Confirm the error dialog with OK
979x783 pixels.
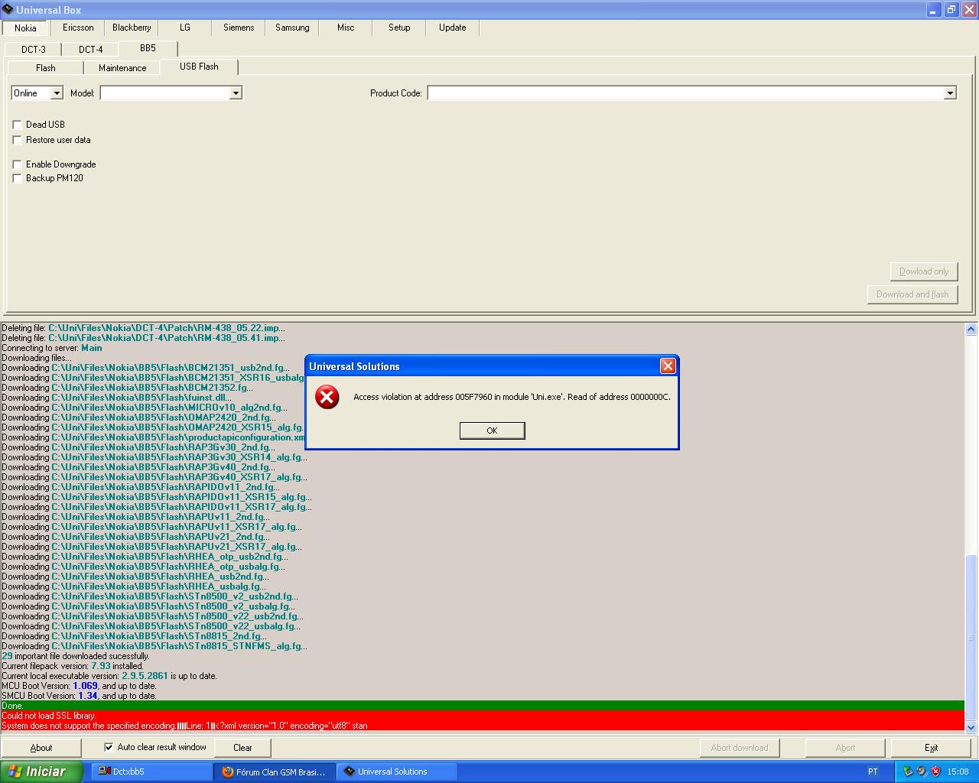492,430
